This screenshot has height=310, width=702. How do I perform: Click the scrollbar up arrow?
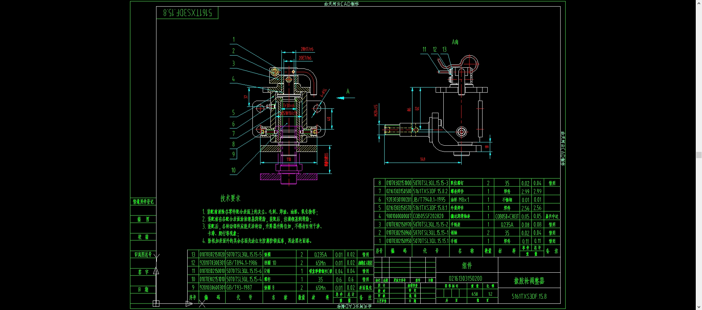pos(699,3)
